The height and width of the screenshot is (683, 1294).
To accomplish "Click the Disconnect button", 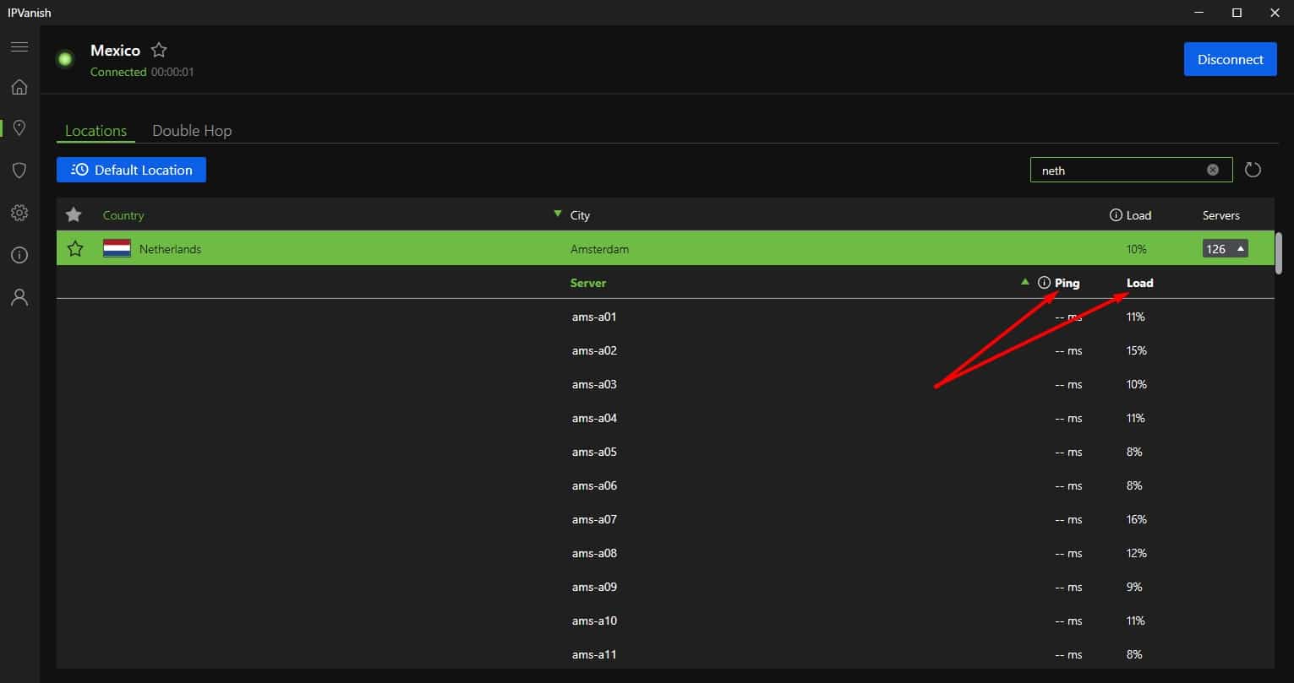I will coord(1230,59).
